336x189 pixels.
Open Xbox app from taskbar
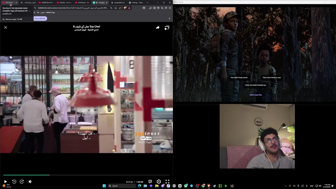tap(186, 186)
